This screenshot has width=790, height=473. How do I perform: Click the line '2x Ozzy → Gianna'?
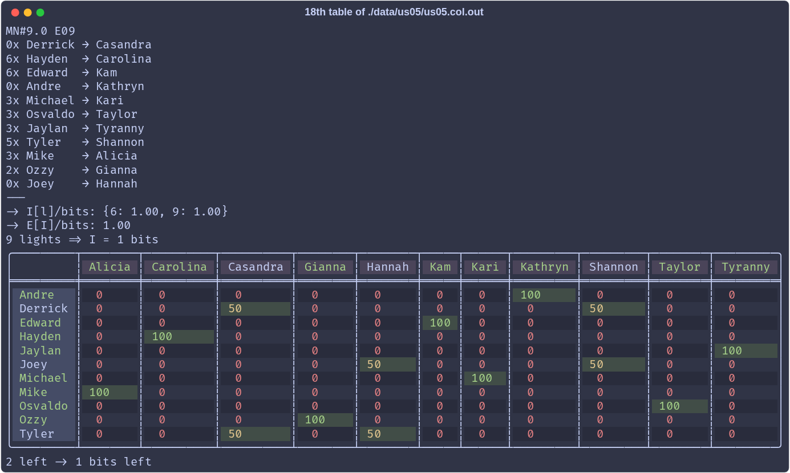(72, 170)
